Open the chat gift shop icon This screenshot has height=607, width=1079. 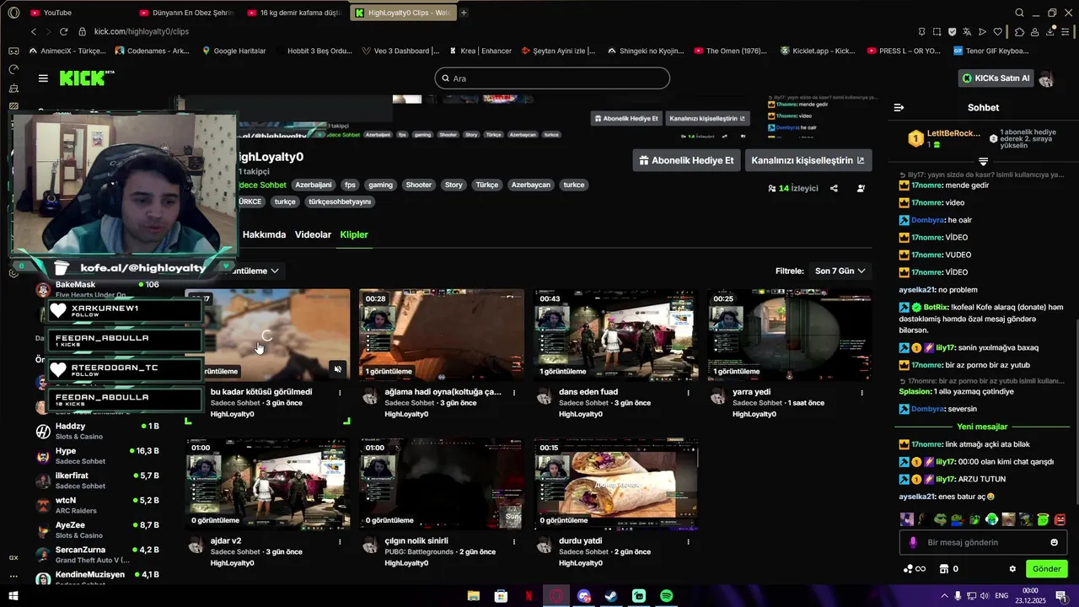[944, 569]
